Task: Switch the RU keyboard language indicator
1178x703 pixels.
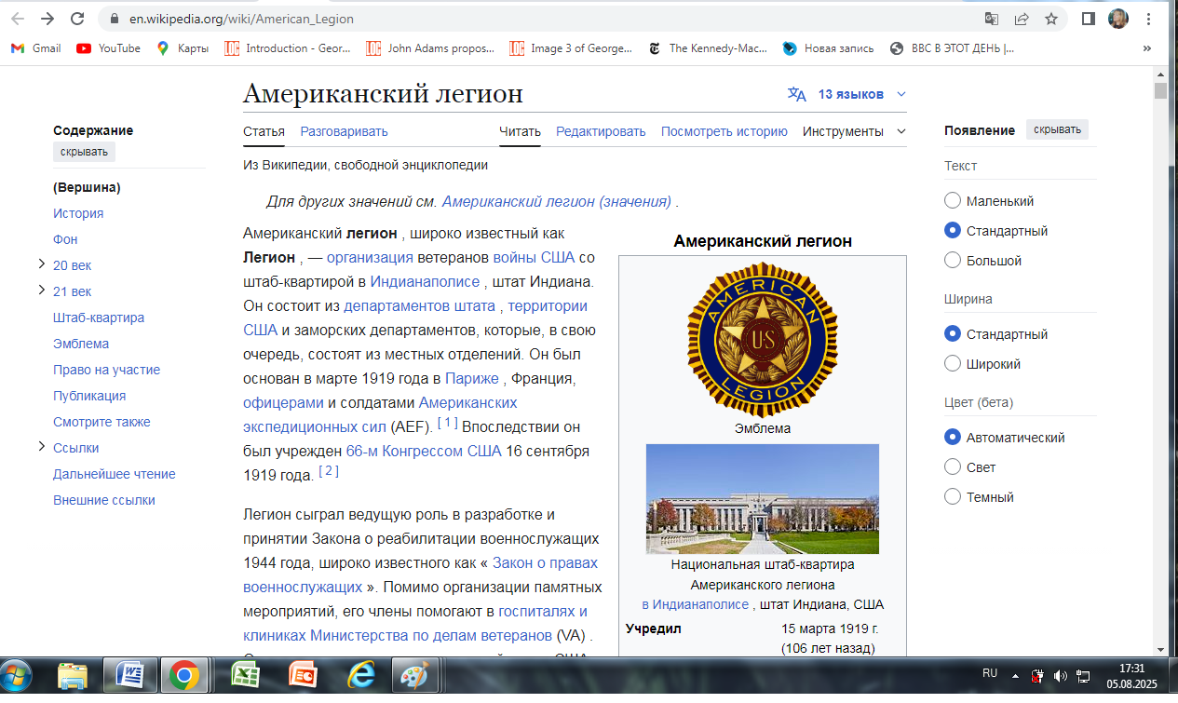Action: 990,672
